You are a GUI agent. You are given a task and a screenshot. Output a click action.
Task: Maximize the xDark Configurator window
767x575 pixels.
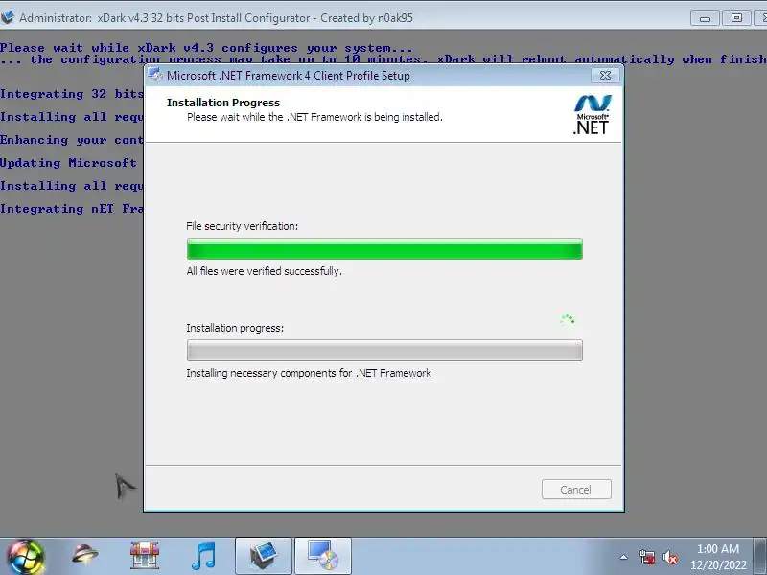click(736, 18)
